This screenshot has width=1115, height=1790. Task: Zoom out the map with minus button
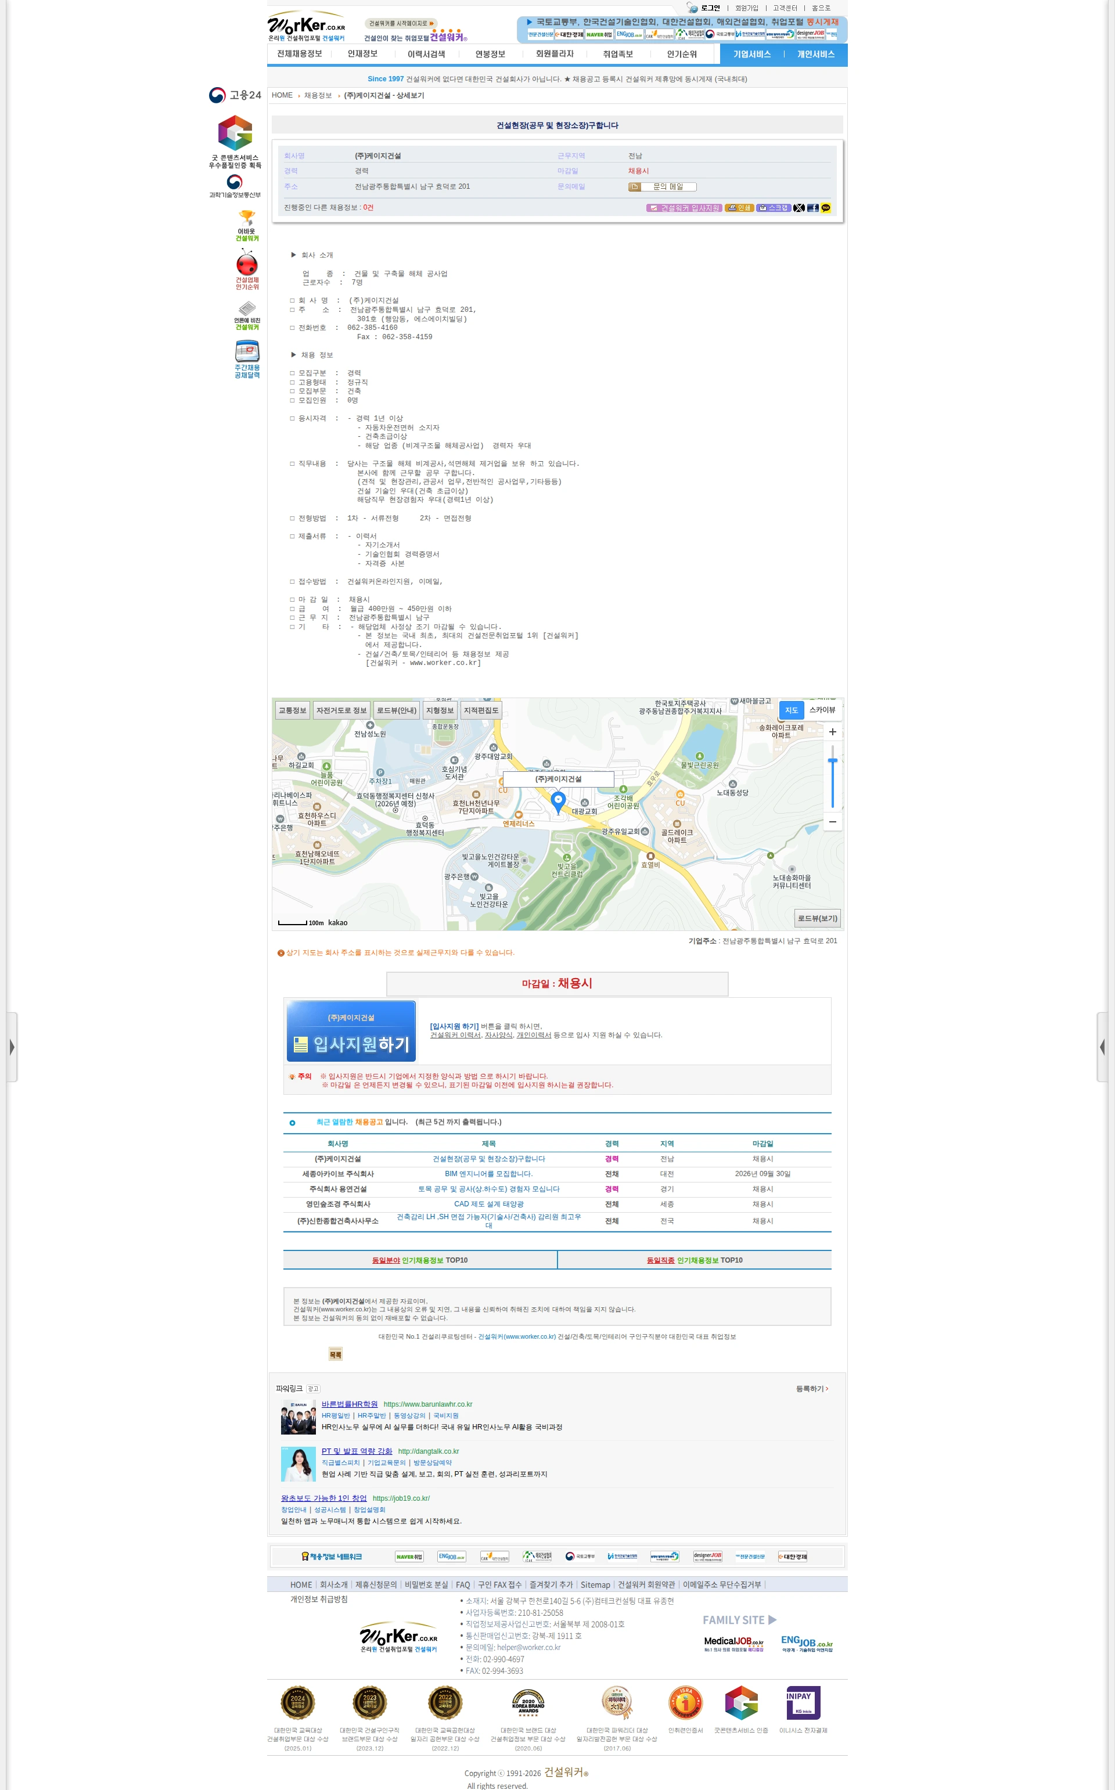[x=833, y=822]
